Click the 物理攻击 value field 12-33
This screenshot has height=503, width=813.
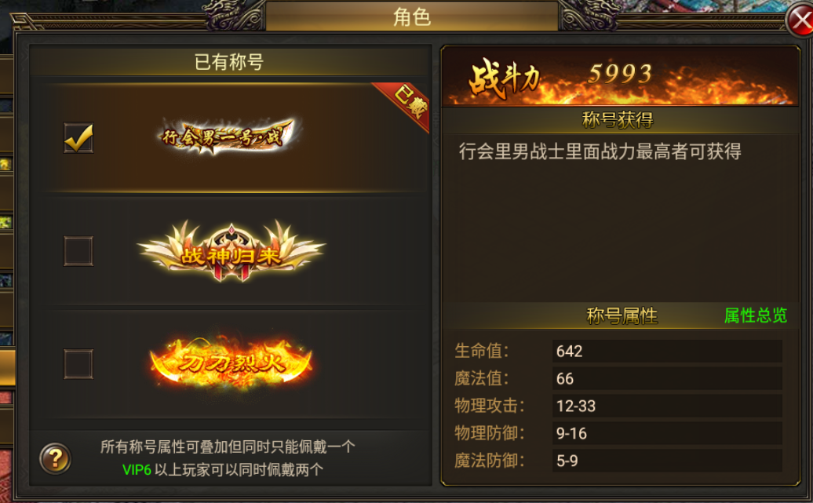tap(667, 406)
